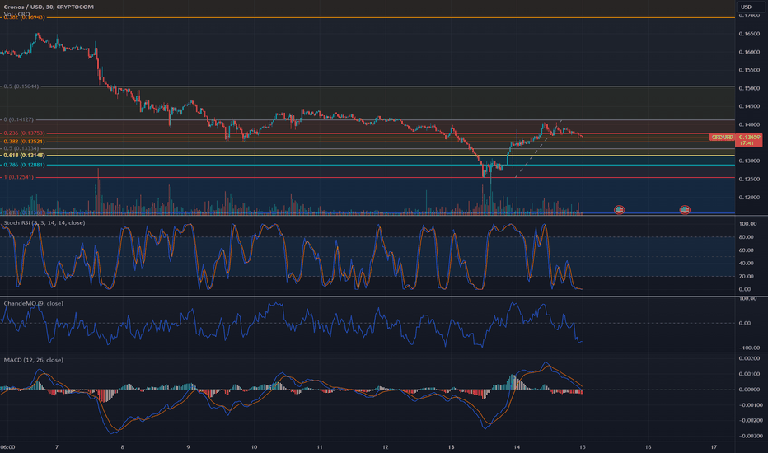Click the first US economic event flag icon

point(619,209)
